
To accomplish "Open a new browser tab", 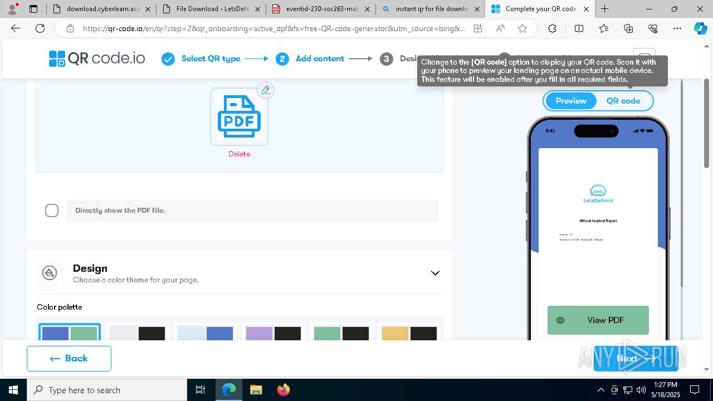I will click(x=604, y=9).
